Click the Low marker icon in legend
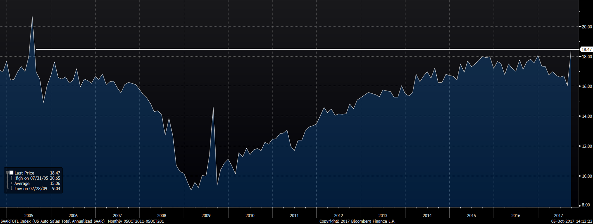 [x=12, y=189]
